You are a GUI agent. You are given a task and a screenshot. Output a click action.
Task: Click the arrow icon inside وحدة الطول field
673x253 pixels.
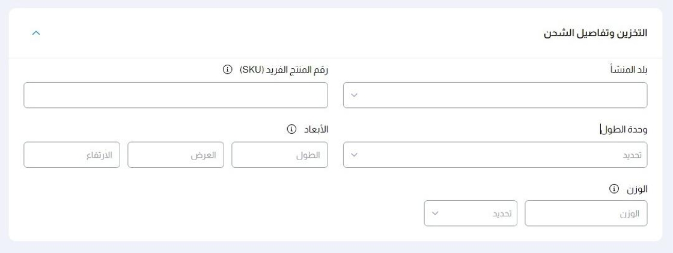(355, 155)
